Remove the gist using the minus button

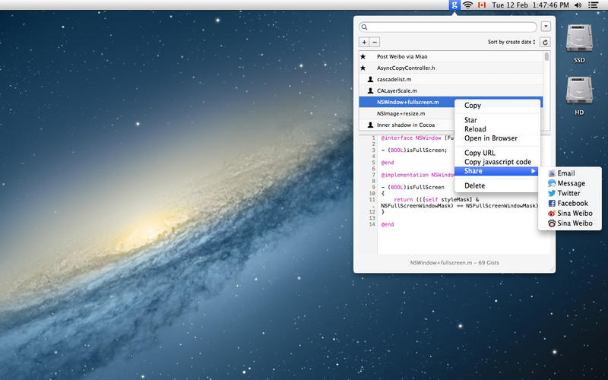375,43
